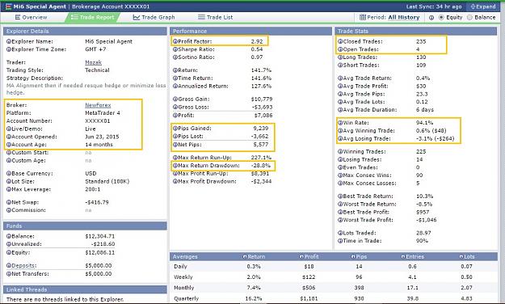Click the Account Opened date Jun 23, 2015
505x304 pixels.
pyautogui.click(x=102, y=137)
